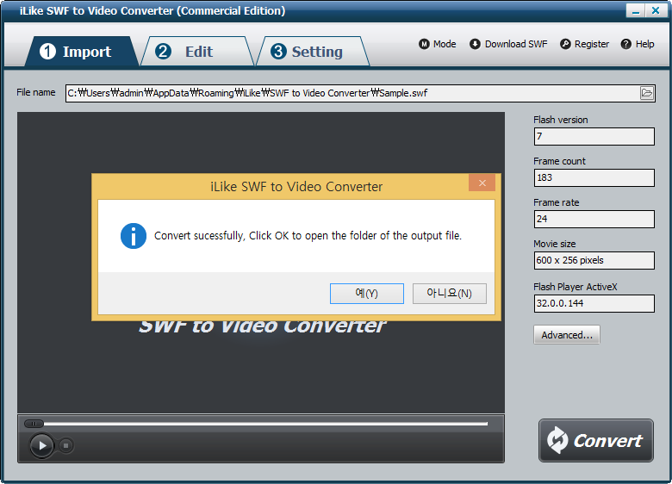
Task: Click the 'Flash Player ActiveX' label
Action: click(x=576, y=287)
